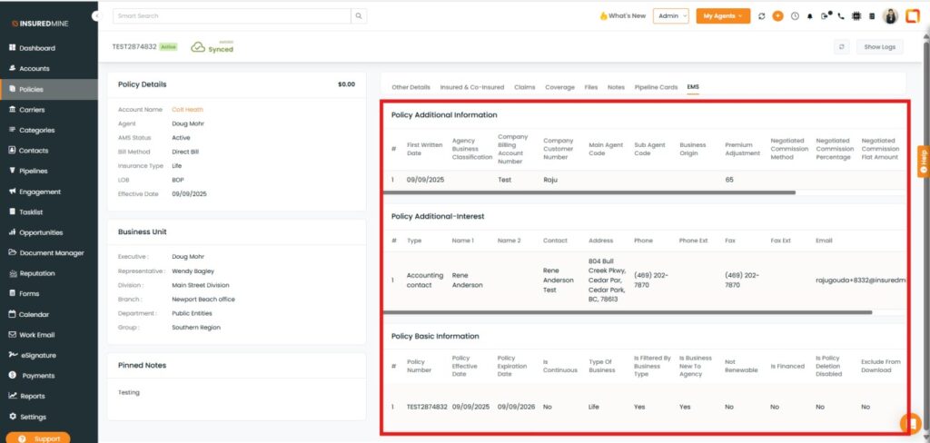Screen dimensions: 930x443
Task: Open the Colt Heath account link
Action: (x=187, y=109)
